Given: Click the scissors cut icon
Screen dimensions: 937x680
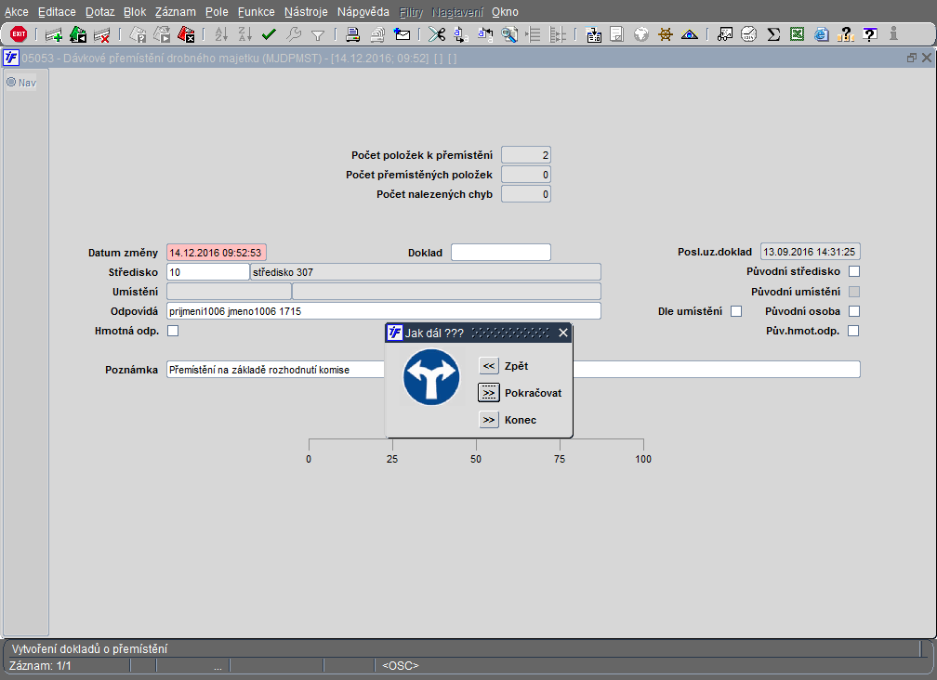Looking at the screenshot, I should click(x=437, y=34).
